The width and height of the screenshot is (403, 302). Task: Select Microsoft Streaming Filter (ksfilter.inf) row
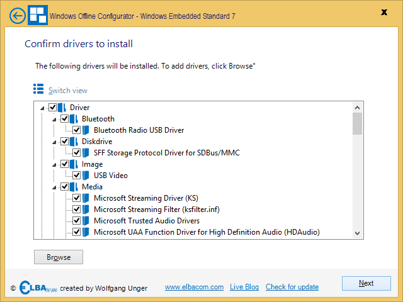pyautogui.click(x=157, y=210)
